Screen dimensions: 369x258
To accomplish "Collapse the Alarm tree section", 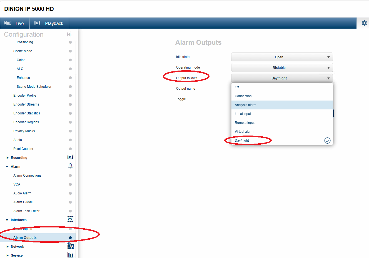I will coord(7,167).
